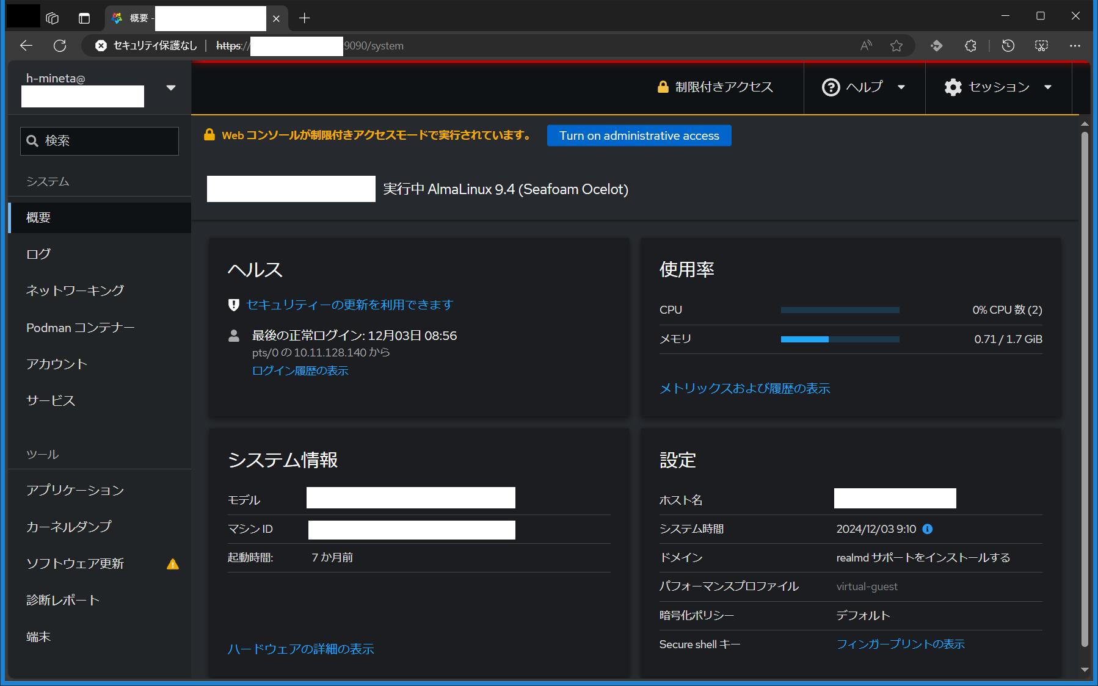
Task: Click inside the 検索 search field
Action: [104, 141]
